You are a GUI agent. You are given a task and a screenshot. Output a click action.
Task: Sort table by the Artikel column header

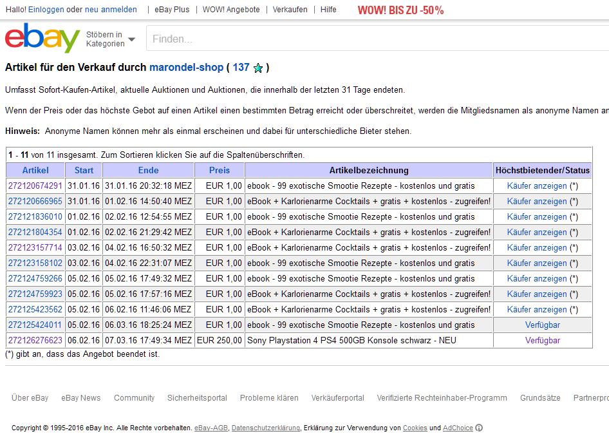tap(35, 170)
